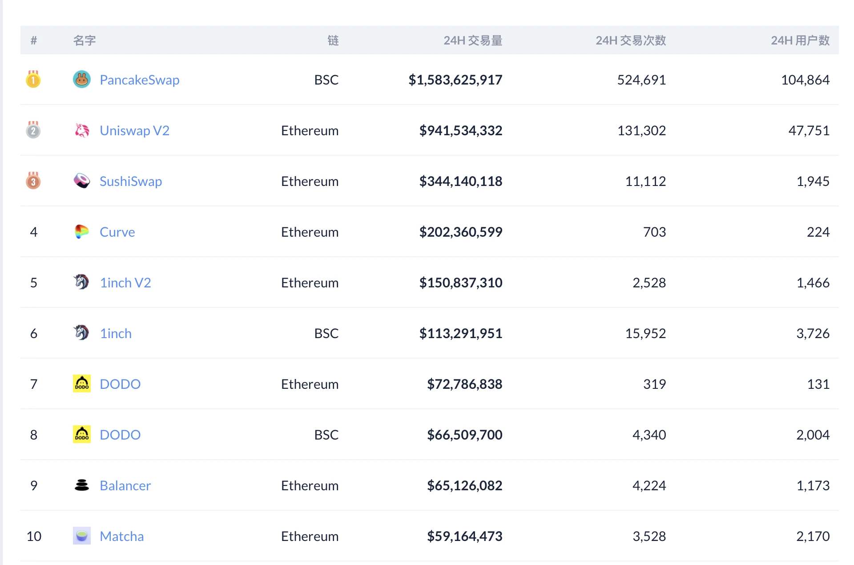
Task: Click the DODO logo in Ethereum row
Action: [82, 383]
